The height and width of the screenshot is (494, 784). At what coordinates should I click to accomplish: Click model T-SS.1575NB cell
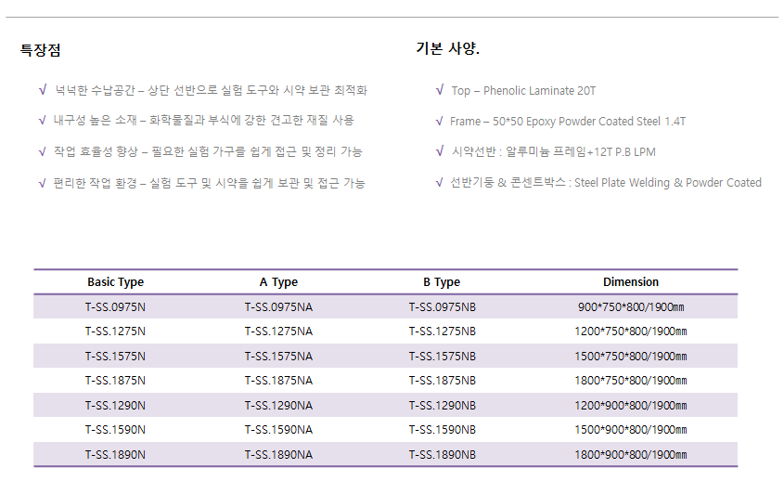[443, 357]
